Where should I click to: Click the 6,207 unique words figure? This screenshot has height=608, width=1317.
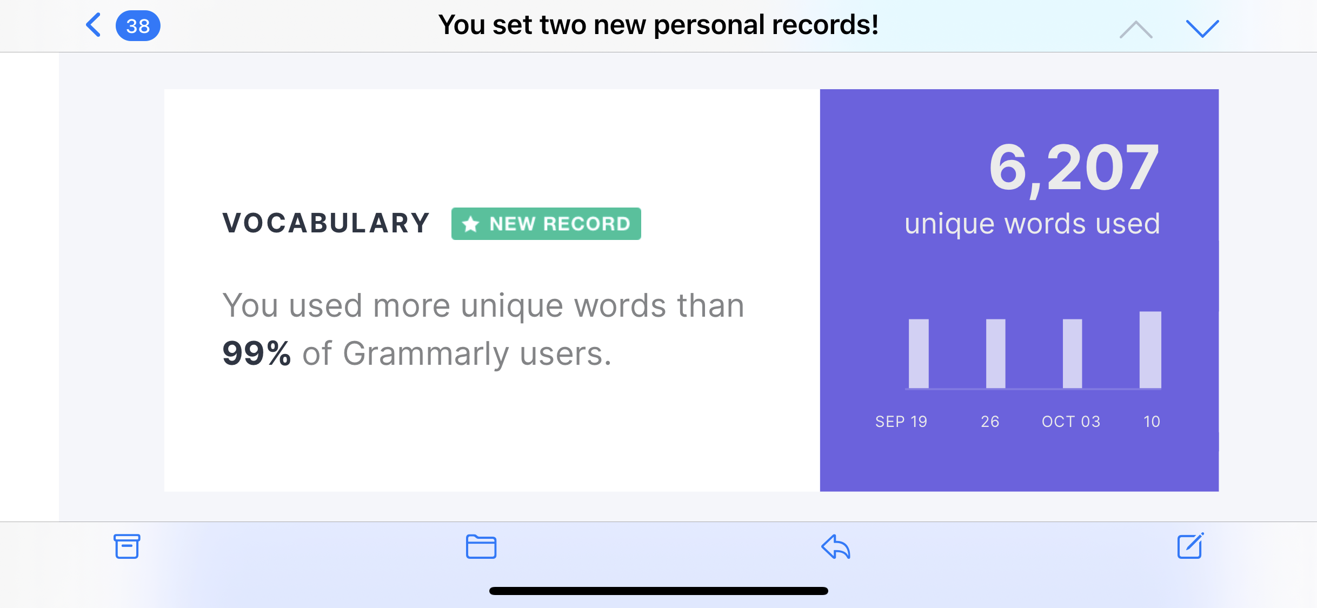(1074, 168)
